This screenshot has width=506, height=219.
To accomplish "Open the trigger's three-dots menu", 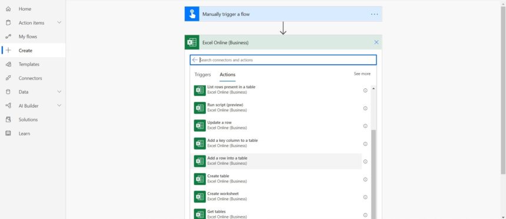I will 374,14.
